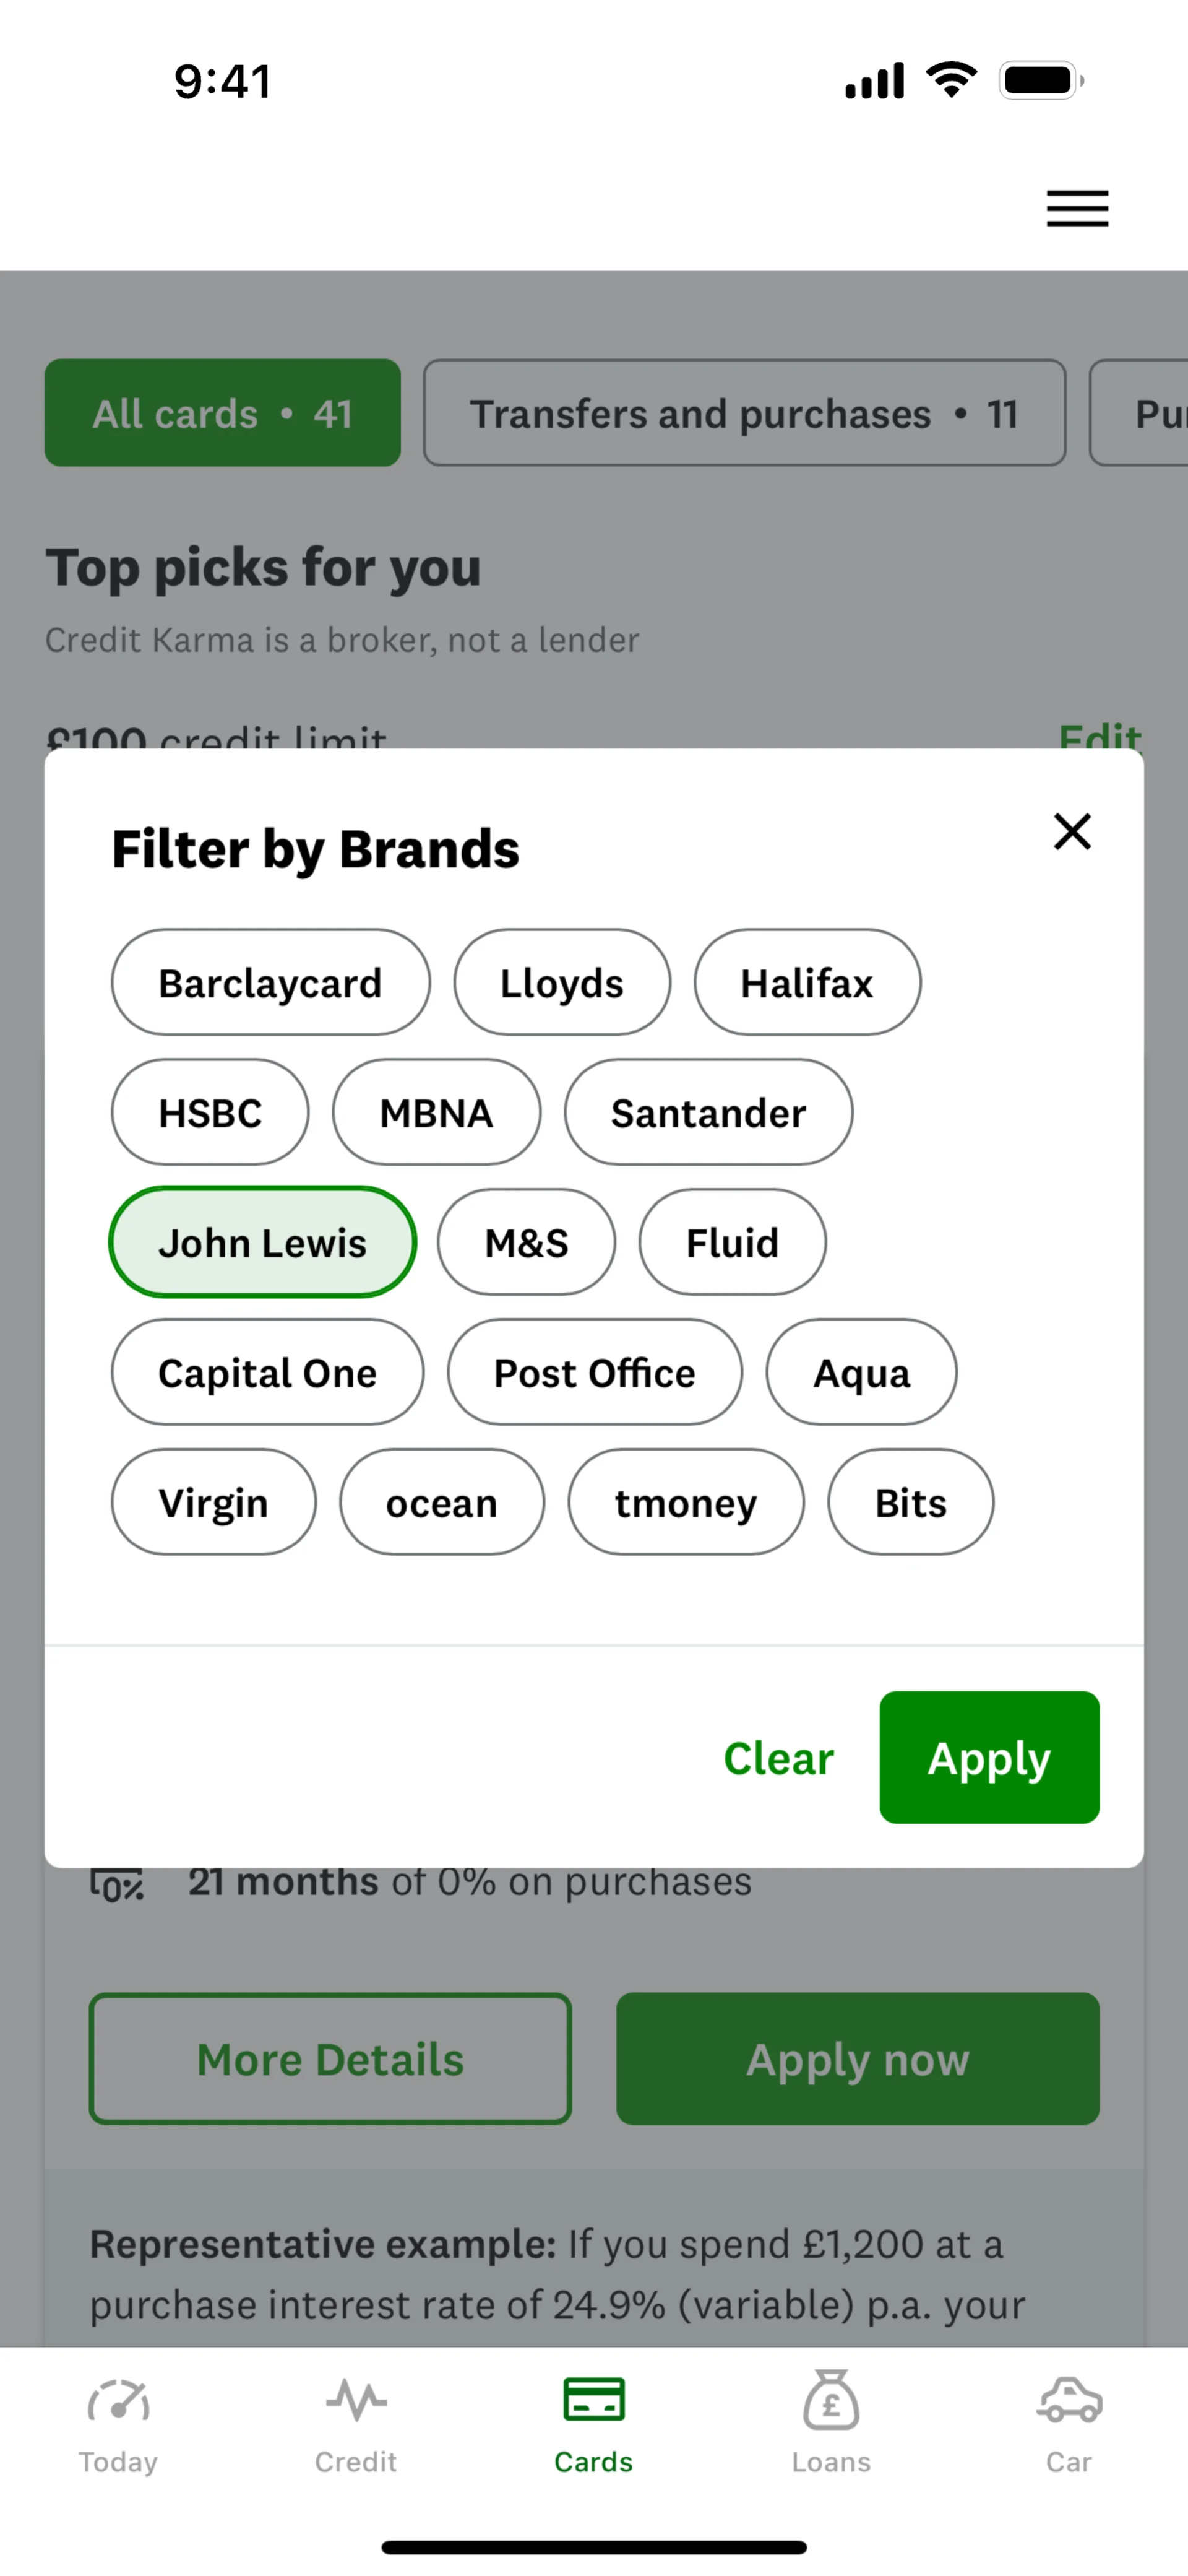
Task: Select the Santander brand chip
Action: pyautogui.click(x=708, y=1112)
